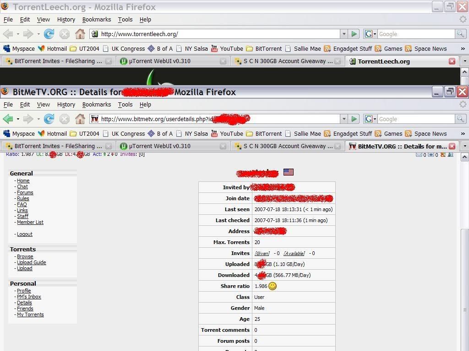Screen dimensions: 469x351
Task: Go Home in BitMeTV window toolbar
Action: 80,119
